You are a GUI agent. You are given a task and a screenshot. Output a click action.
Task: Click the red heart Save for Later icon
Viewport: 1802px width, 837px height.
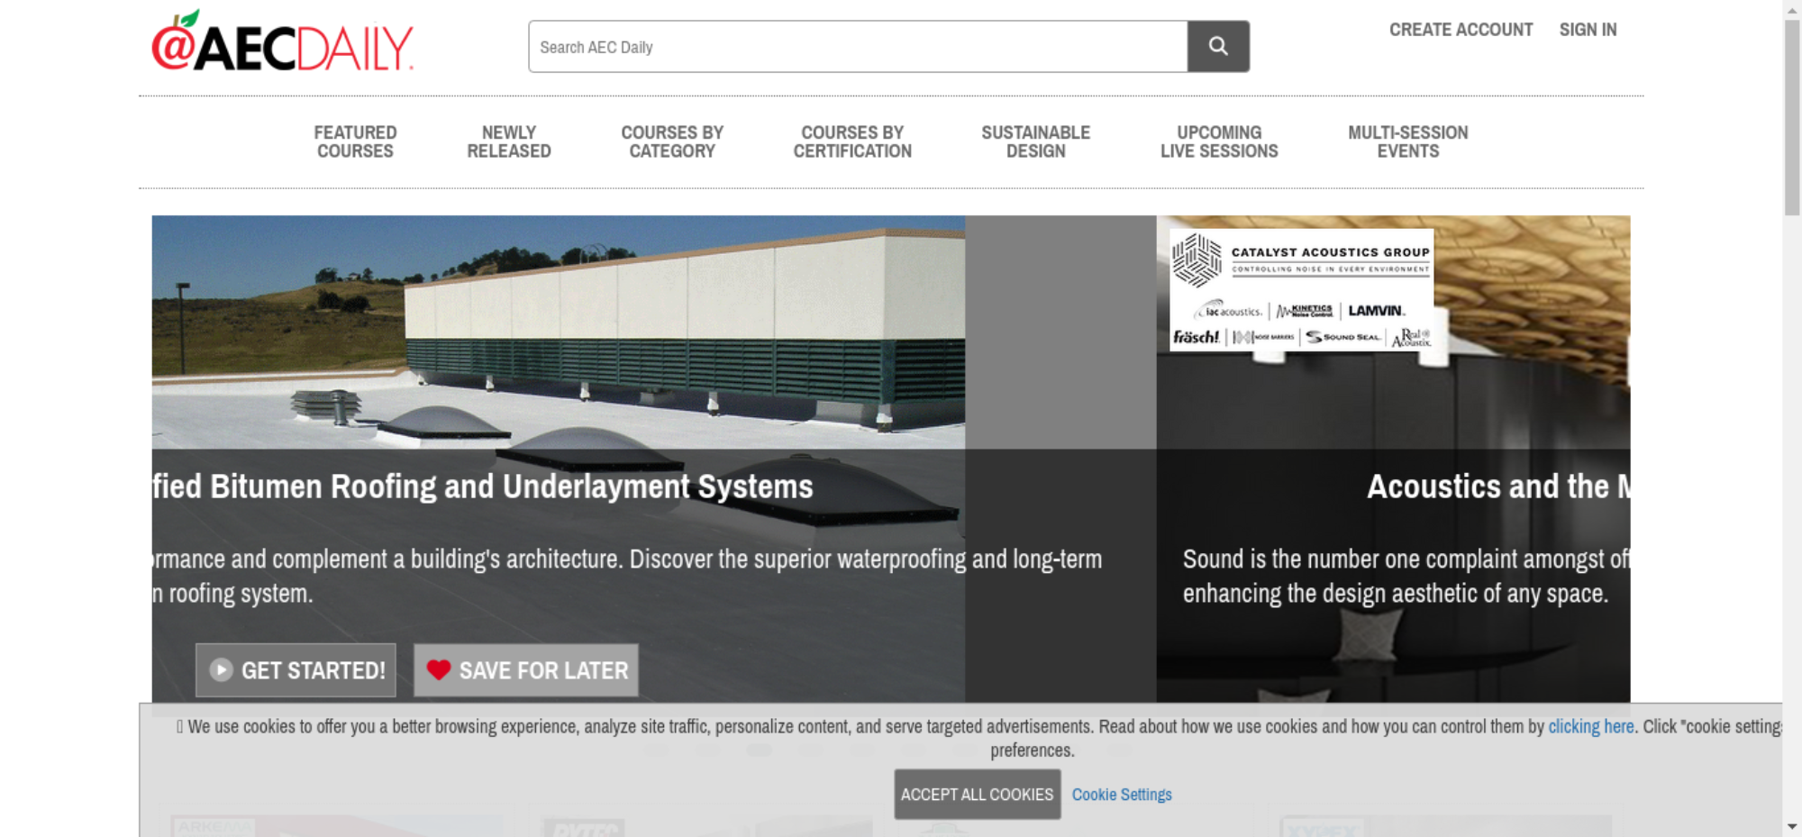tap(439, 669)
